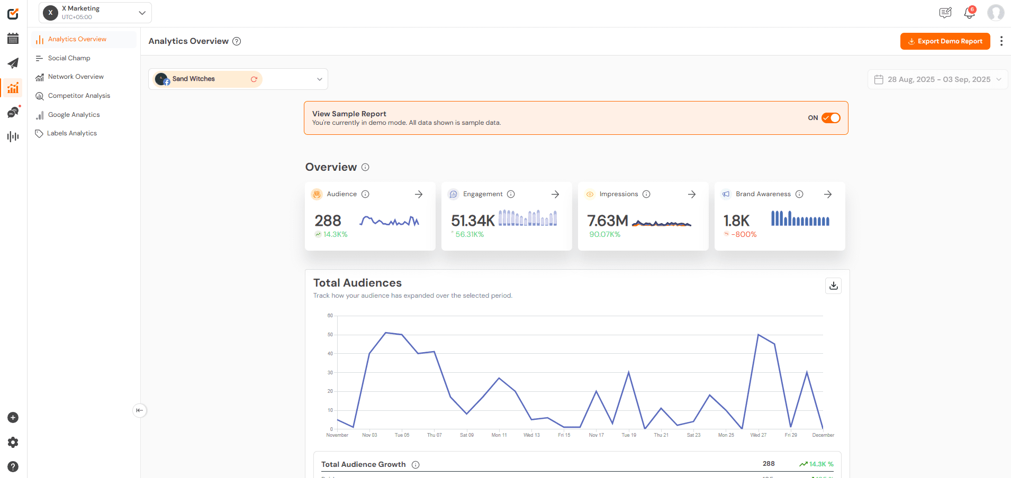
Task: Click the notifications bell icon
Action: click(x=969, y=13)
